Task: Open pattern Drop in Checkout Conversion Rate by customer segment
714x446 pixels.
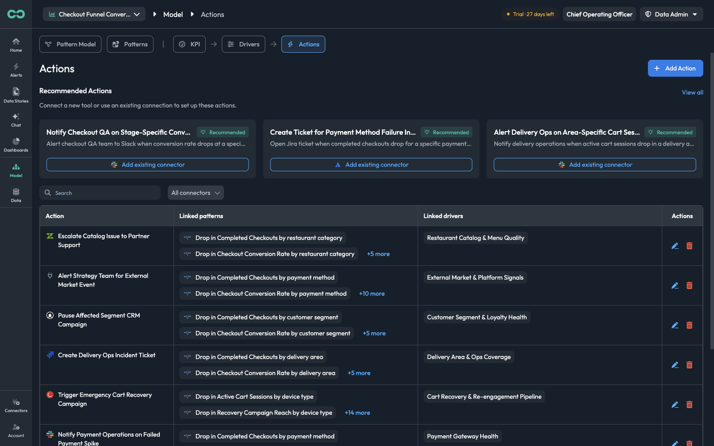Action: click(x=266, y=333)
